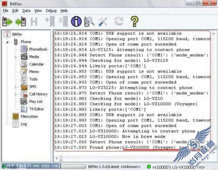218x170 pixels.
Task: Click the Play List icon
Action: pos(24,102)
